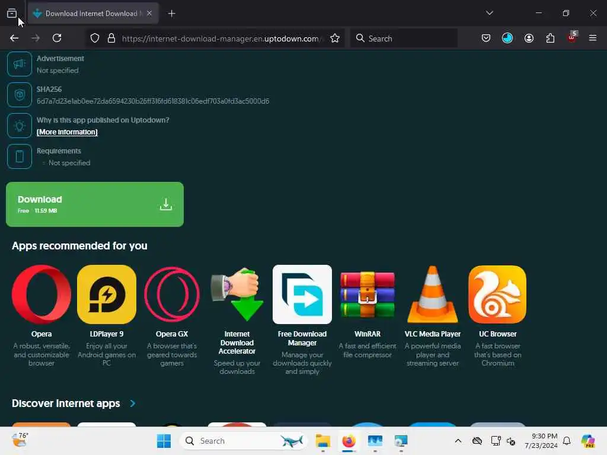Open the Opera GX app icon
This screenshot has height=455, width=607.
coord(172,294)
